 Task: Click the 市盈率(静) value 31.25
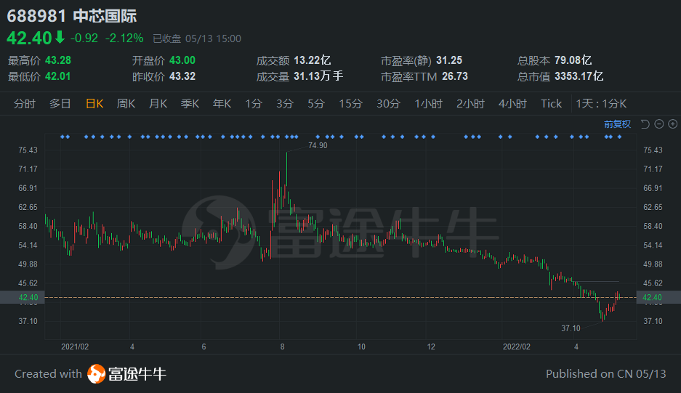(x=449, y=60)
